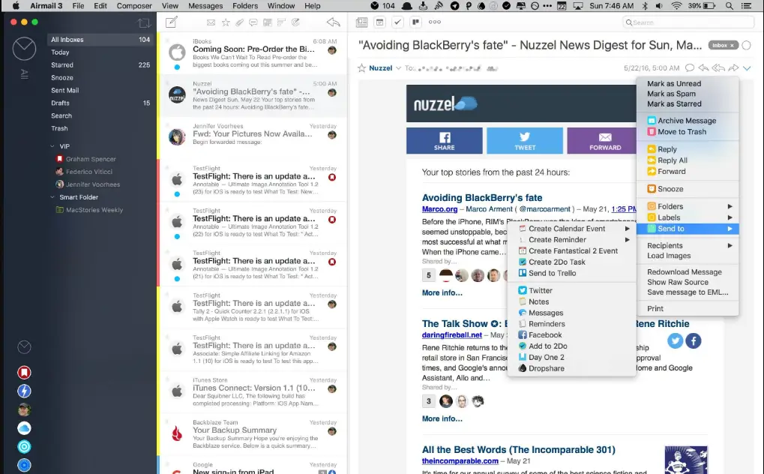
Task: Select the red bookmark account icon
Action: pos(24,373)
